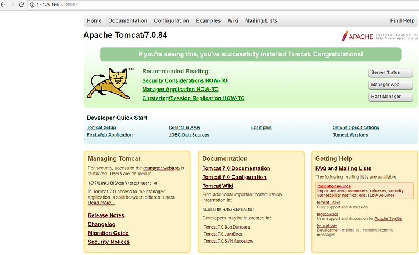Click the Server Status button
Screen dimensions: 419x255
pos(390,72)
